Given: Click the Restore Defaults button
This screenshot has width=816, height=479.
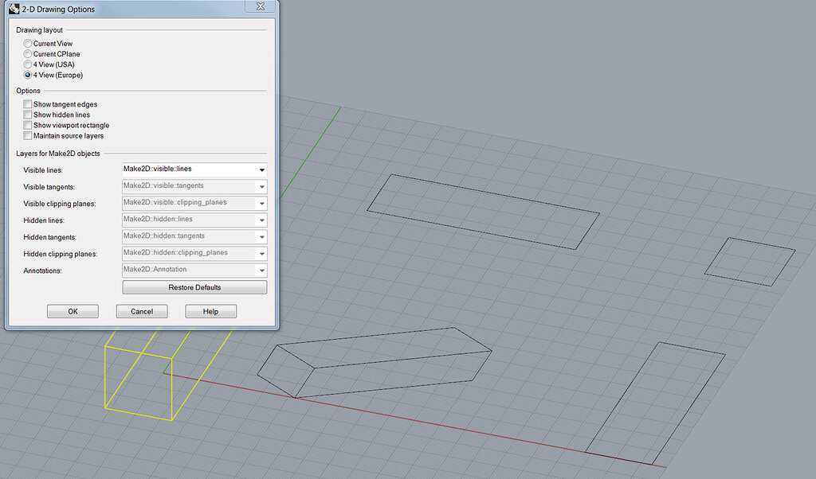Looking at the screenshot, I should (194, 286).
